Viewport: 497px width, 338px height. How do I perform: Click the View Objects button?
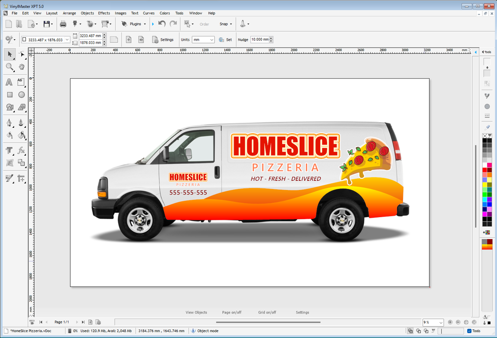[x=196, y=312]
